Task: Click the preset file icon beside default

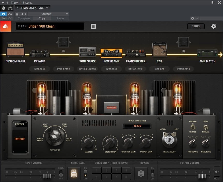Action: click(17, 14)
